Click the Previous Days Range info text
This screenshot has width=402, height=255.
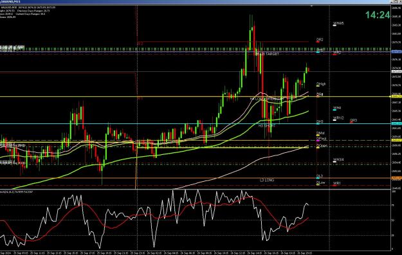(33, 11)
